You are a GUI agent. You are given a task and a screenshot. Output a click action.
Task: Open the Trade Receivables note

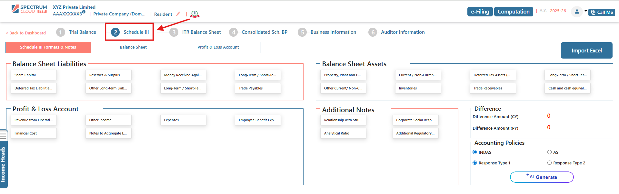tap(492, 88)
